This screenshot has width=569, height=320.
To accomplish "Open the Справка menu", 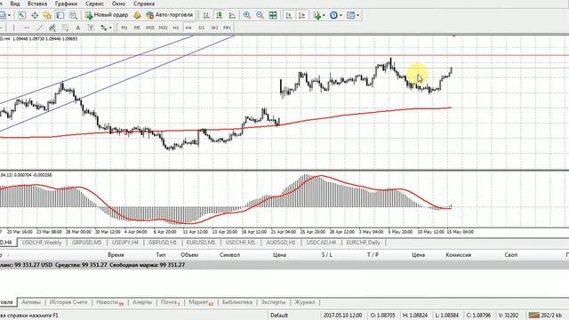I will (x=144, y=4).
